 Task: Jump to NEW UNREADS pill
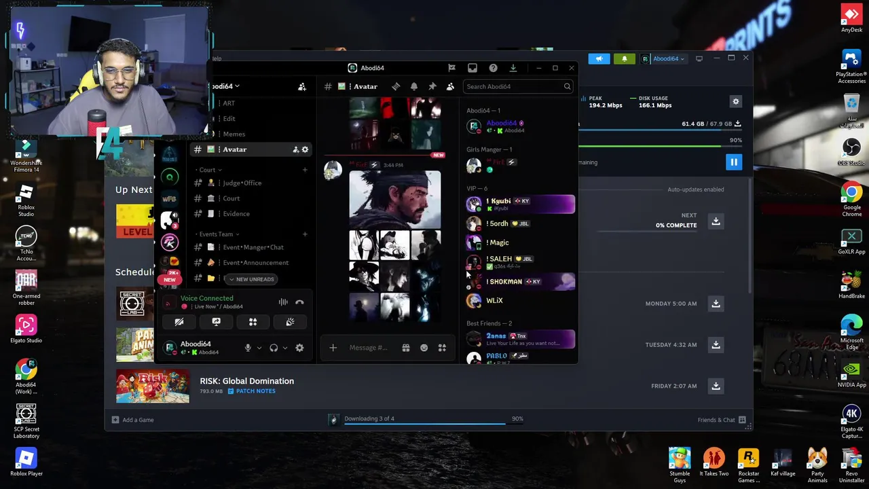[251, 279]
